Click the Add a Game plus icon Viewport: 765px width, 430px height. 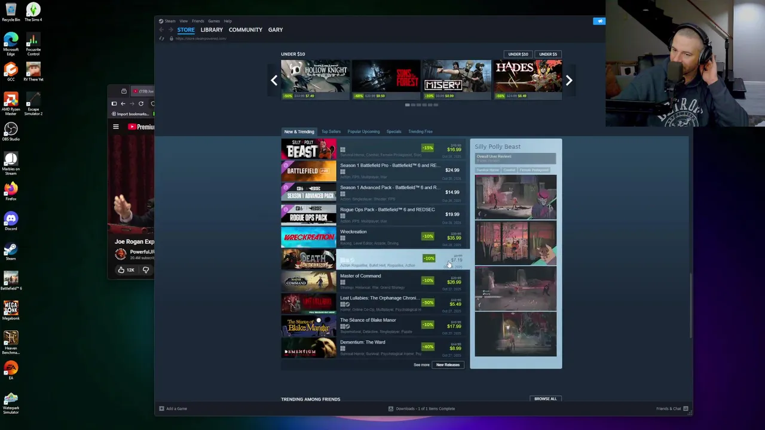coord(161,408)
